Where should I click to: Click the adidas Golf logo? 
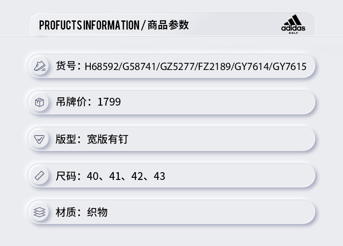click(x=293, y=24)
